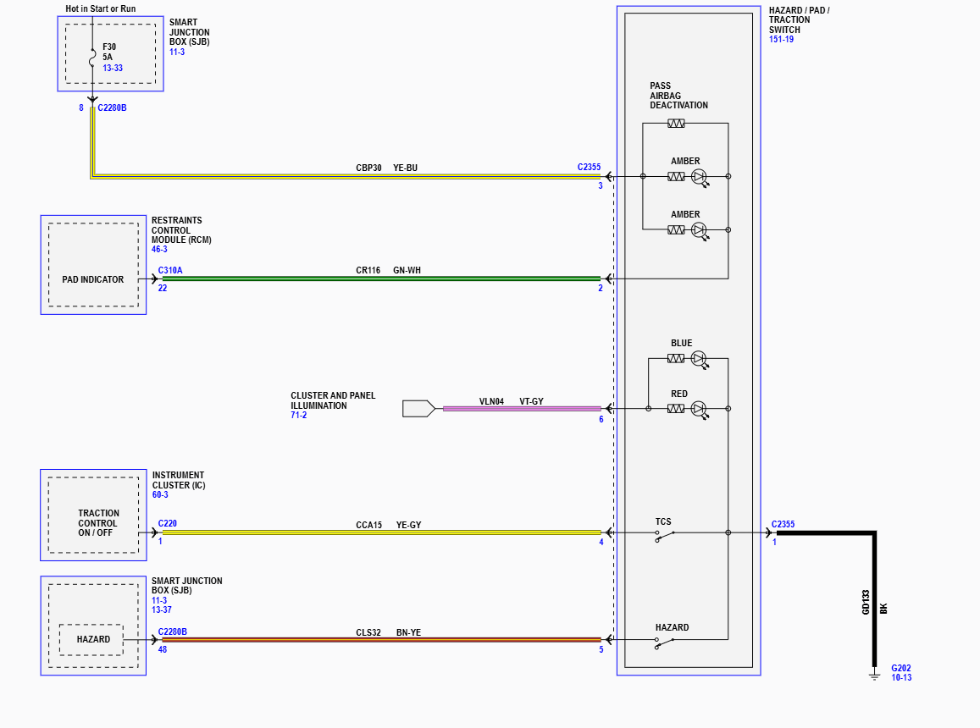Click the cluster and panel illumination arrow connector
Screen dimensions: 980x728
418,409
